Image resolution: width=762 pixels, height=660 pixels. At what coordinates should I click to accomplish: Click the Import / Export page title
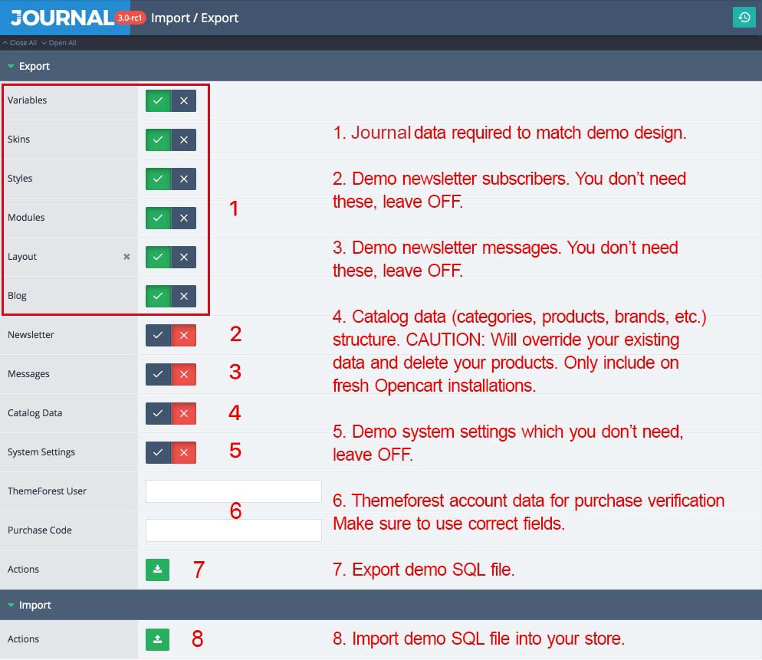click(x=195, y=18)
